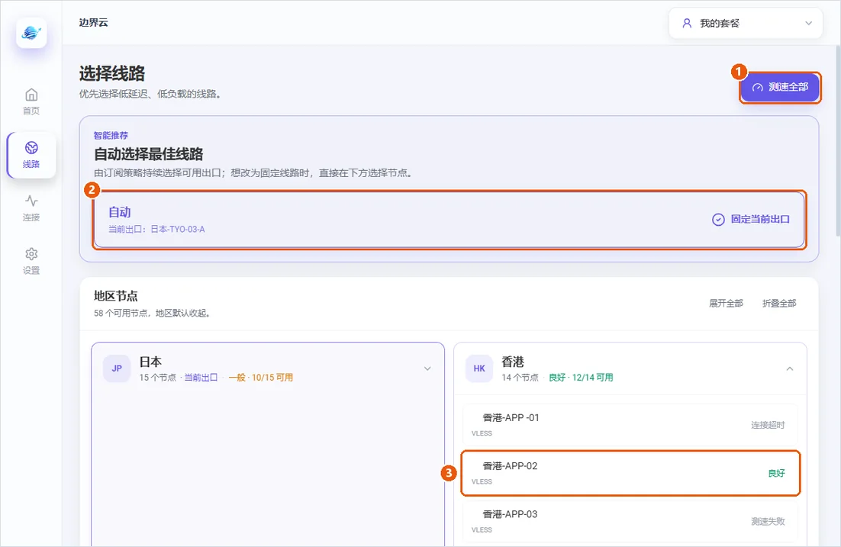Image resolution: width=841 pixels, height=547 pixels.
Task: Click the checkmark icon beside 固定当前出口
Action: click(x=718, y=220)
